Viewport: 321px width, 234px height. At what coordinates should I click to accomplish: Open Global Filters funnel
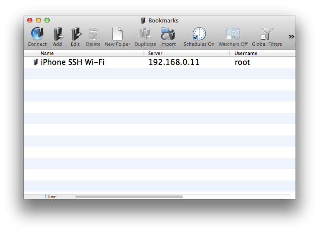[267, 34]
